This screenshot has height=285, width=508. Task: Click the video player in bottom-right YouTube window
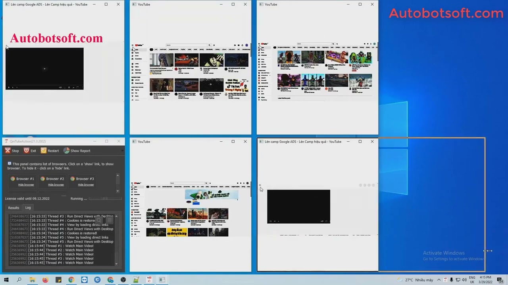pyautogui.click(x=298, y=206)
